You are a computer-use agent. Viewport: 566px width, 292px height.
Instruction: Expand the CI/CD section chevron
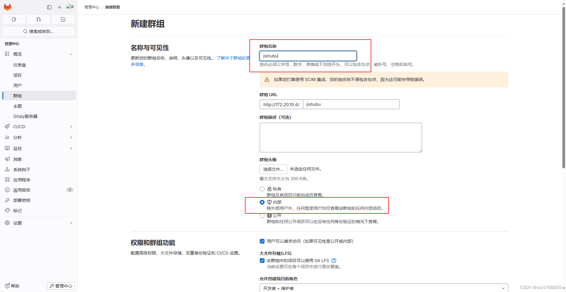tap(71, 127)
